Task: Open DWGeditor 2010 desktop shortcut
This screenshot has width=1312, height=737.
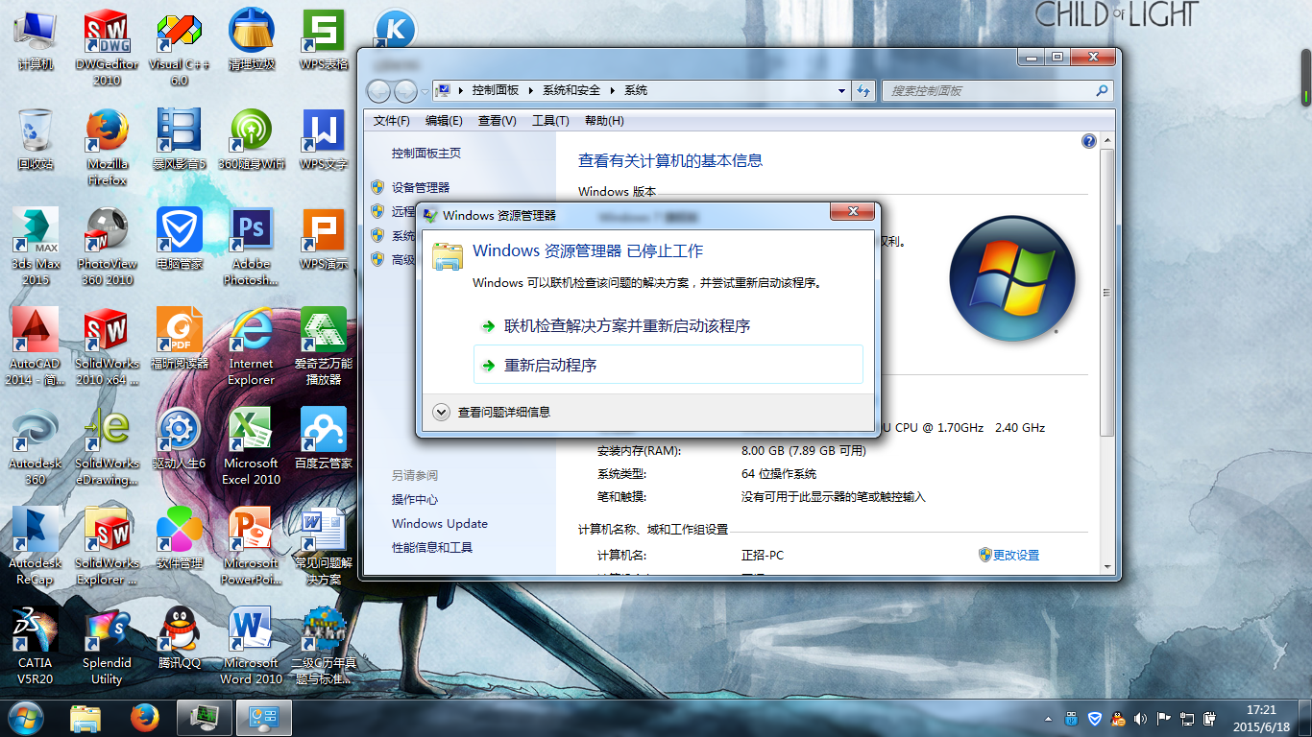Action: click(107, 48)
